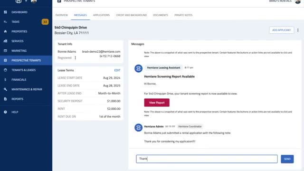Click the page header list icon
Screen dimensions: 304x171
(x=59, y=1)
